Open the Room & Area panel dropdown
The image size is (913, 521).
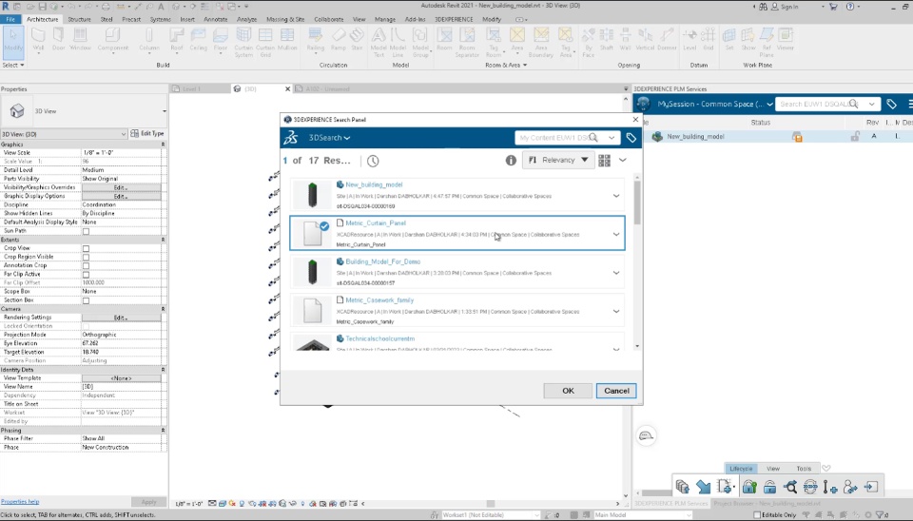[506, 66]
